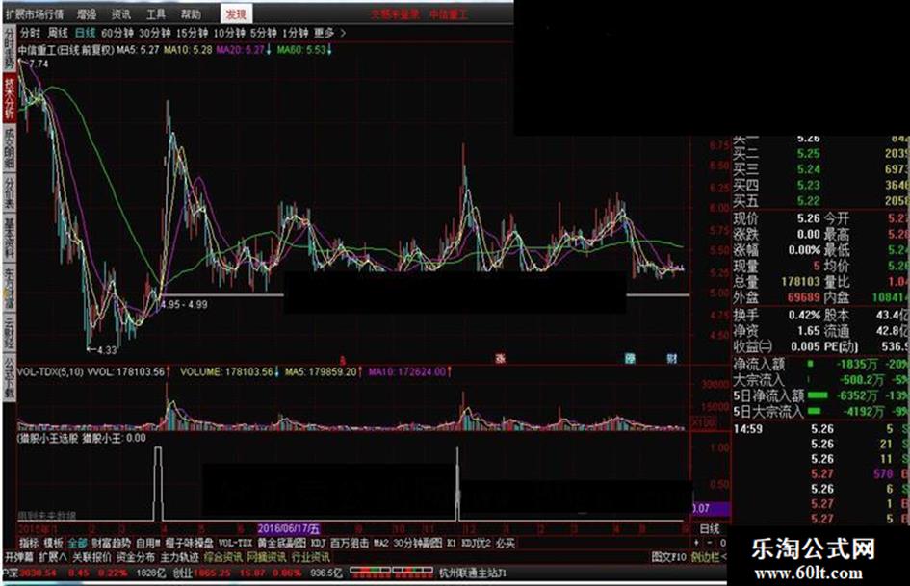The image size is (910, 586).
Task: Click the 净流入额 green bar
Action: [811, 364]
